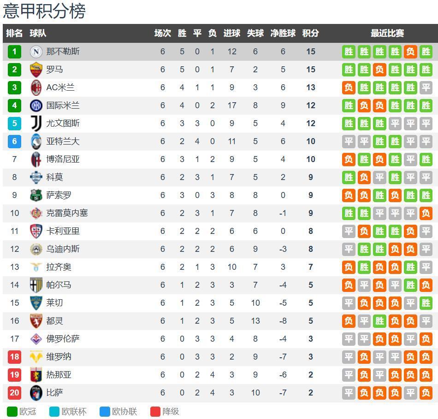
Task: Click the 进球 column header
Action: click(x=231, y=33)
